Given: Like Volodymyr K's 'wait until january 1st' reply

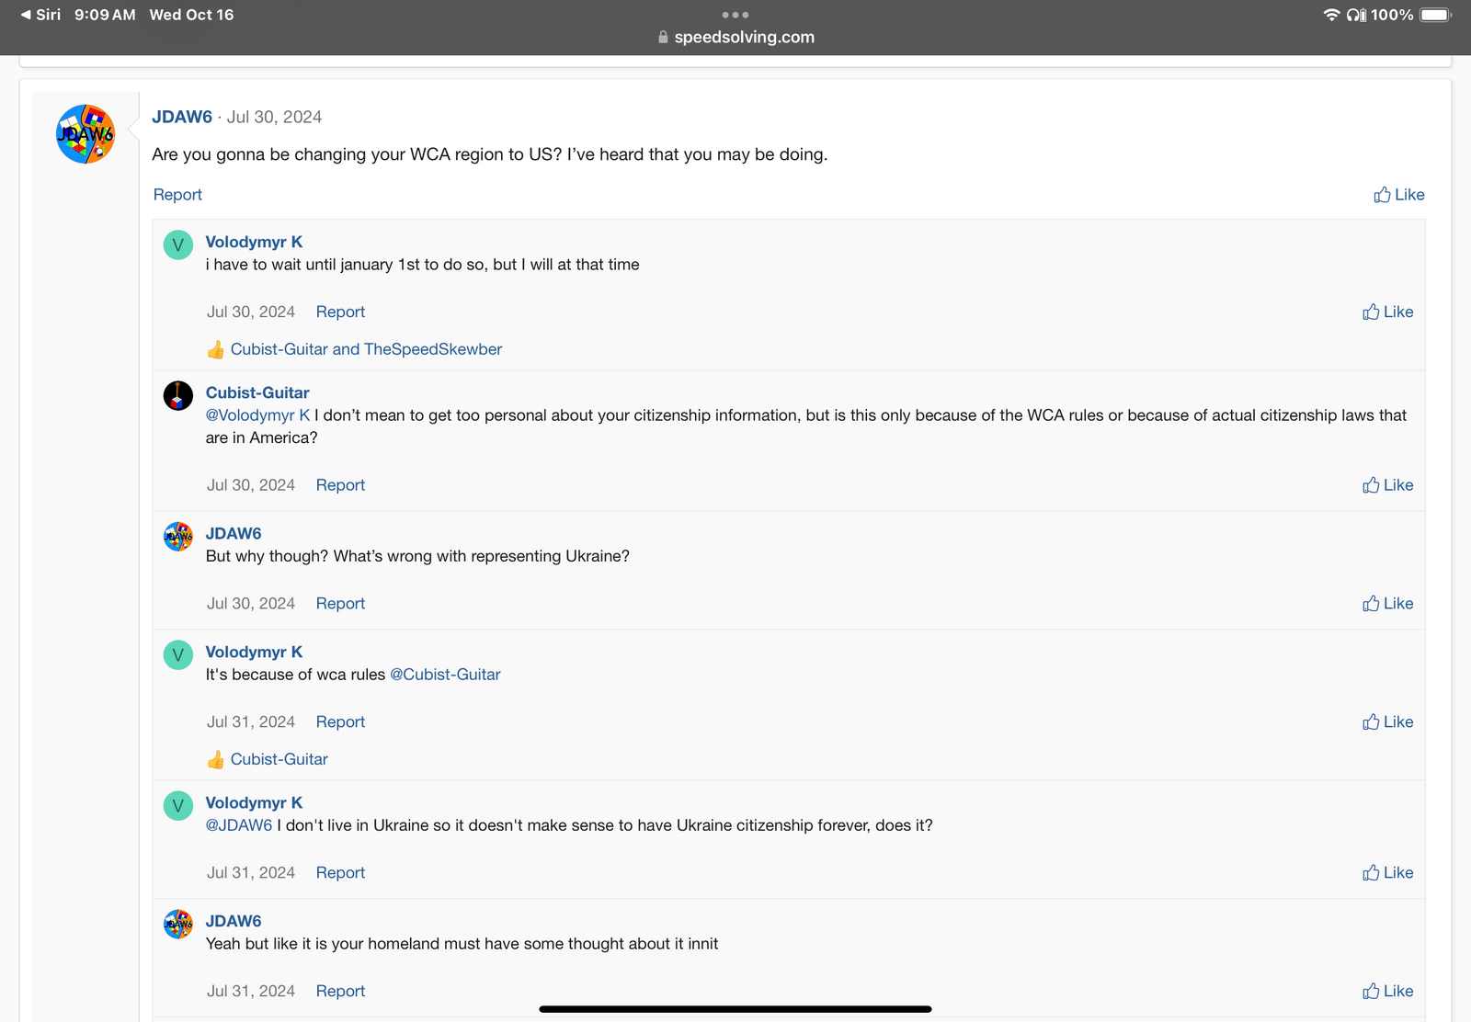Looking at the screenshot, I should tap(1387, 312).
